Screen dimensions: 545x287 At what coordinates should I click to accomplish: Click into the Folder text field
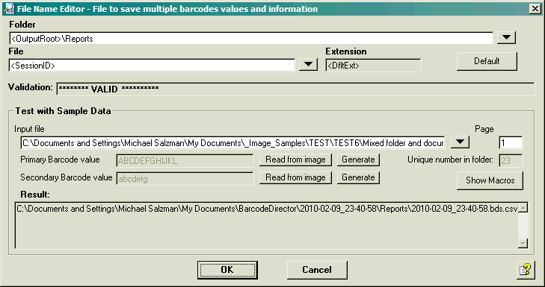tap(251, 38)
